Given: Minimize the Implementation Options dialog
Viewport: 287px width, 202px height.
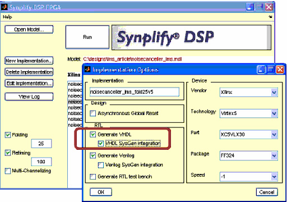Looking at the screenshot, I should (261, 70).
